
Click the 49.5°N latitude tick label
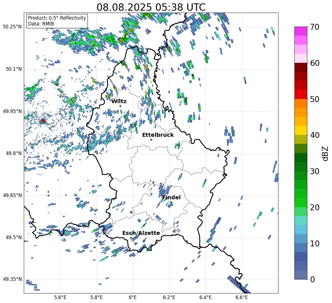[14, 237]
